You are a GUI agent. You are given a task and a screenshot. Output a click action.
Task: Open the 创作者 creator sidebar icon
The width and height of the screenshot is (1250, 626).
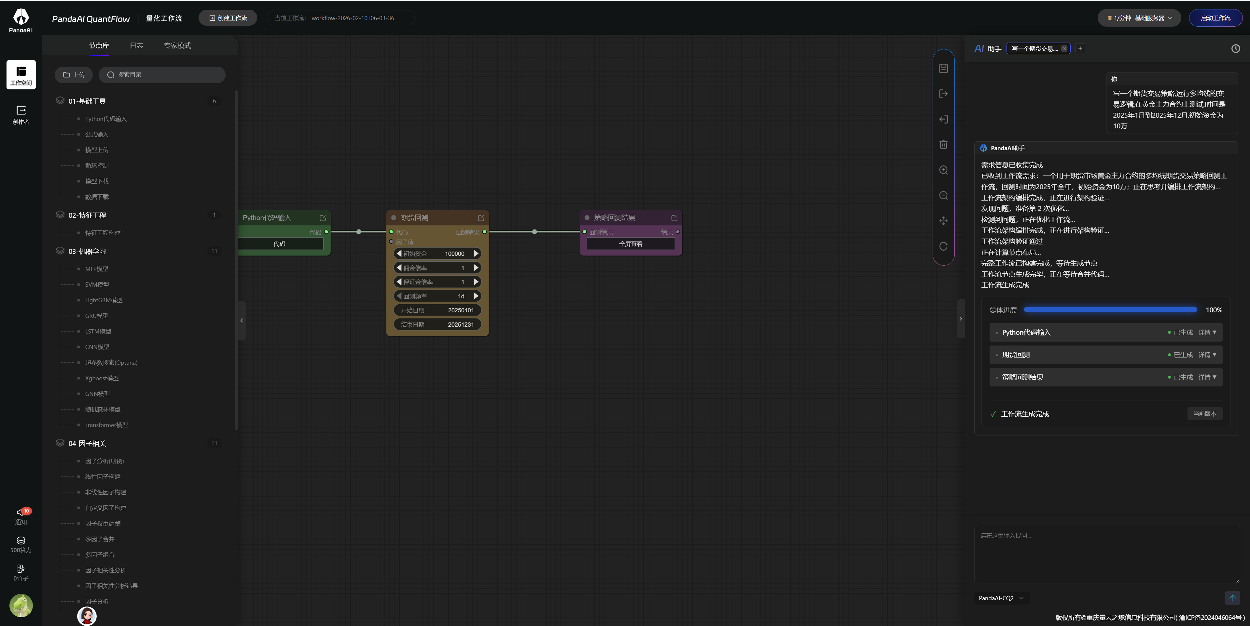coord(21,115)
